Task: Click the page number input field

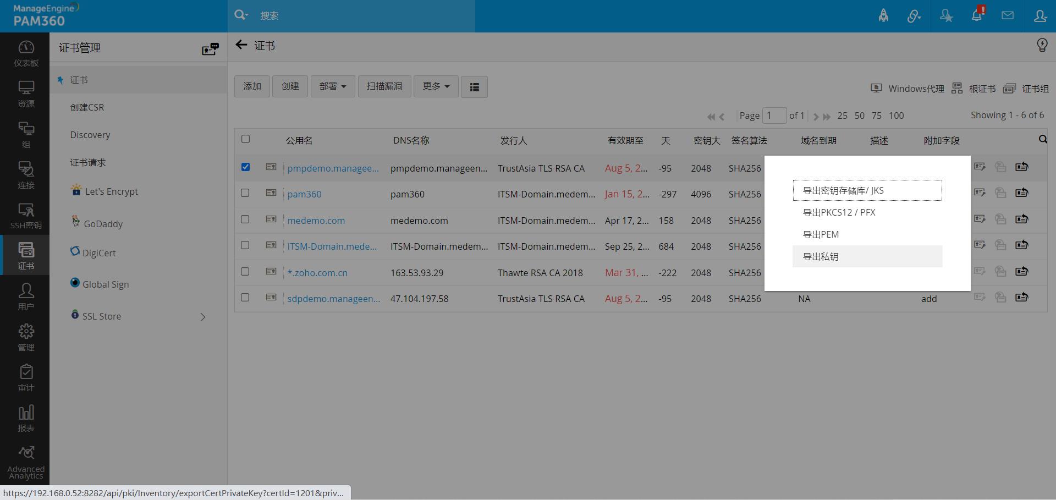Action: pos(774,116)
